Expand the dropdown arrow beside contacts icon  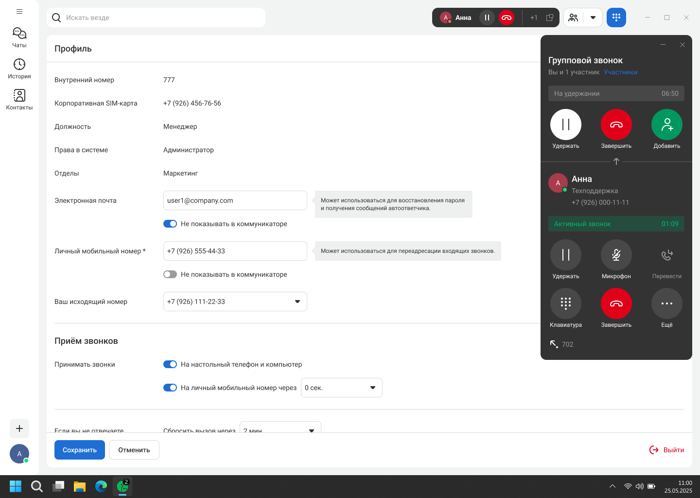(x=593, y=18)
